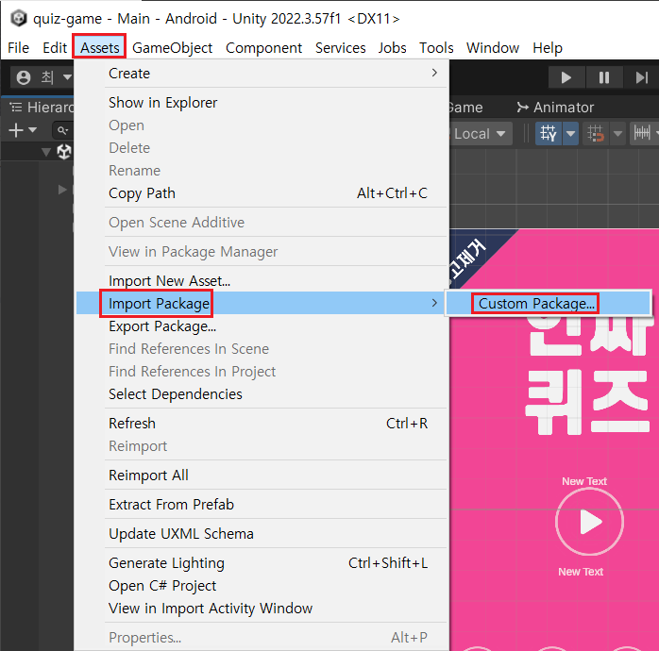659x651 pixels.
Task: Open the grid snapping dropdown arrow
Action: (617, 134)
